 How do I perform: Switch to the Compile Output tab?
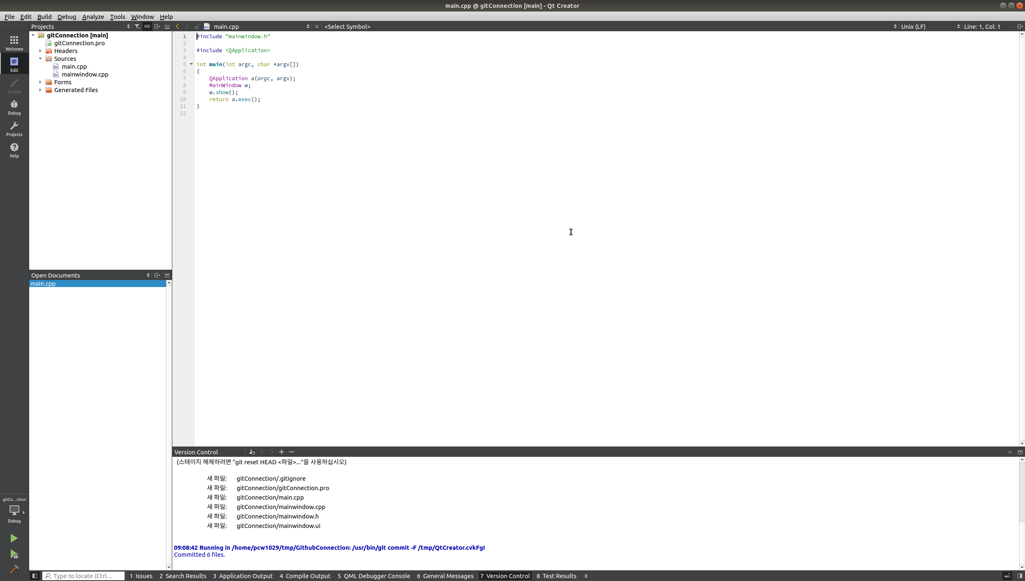[305, 576]
